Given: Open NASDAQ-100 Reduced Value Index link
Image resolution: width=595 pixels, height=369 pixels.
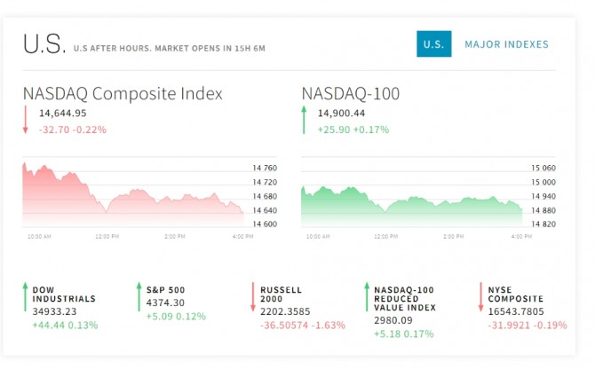Looking at the screenshot, I should point(405,299).
